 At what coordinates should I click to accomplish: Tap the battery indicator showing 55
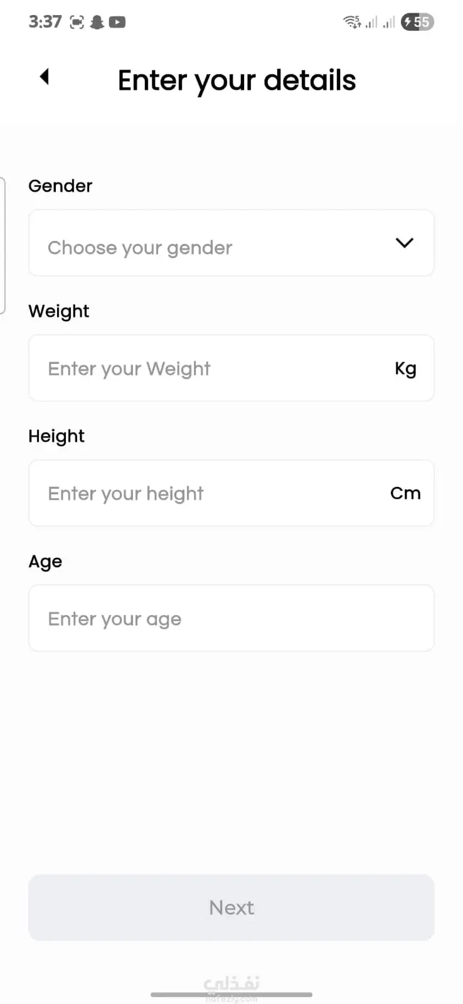tap(417, 23)
